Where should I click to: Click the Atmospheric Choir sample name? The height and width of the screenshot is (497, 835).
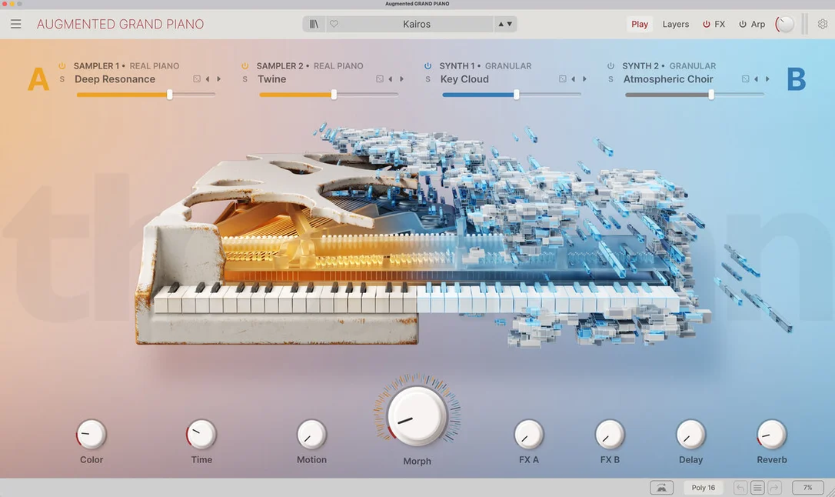tap(668, 78)
